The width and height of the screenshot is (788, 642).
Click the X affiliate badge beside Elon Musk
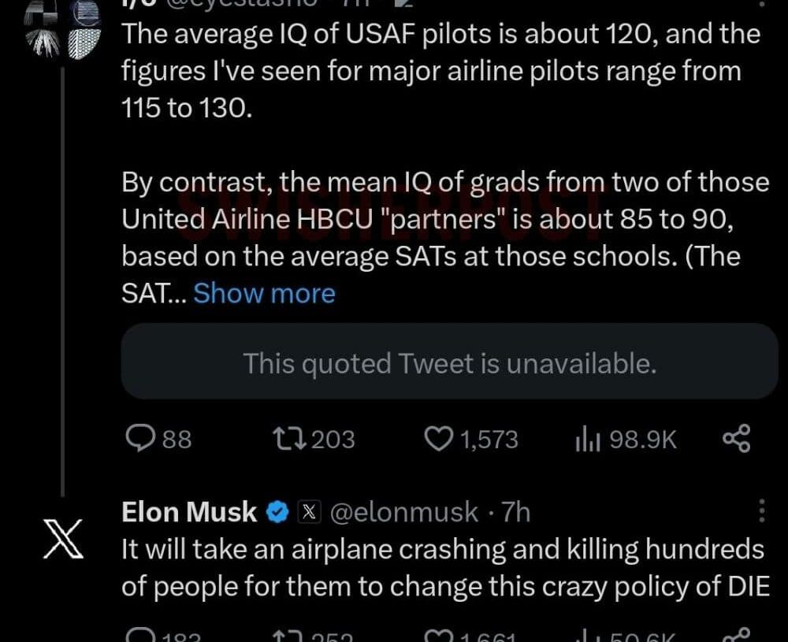point(309,513)
